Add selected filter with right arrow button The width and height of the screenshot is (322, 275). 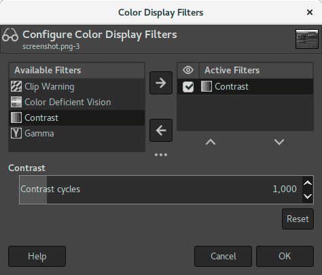161,83
